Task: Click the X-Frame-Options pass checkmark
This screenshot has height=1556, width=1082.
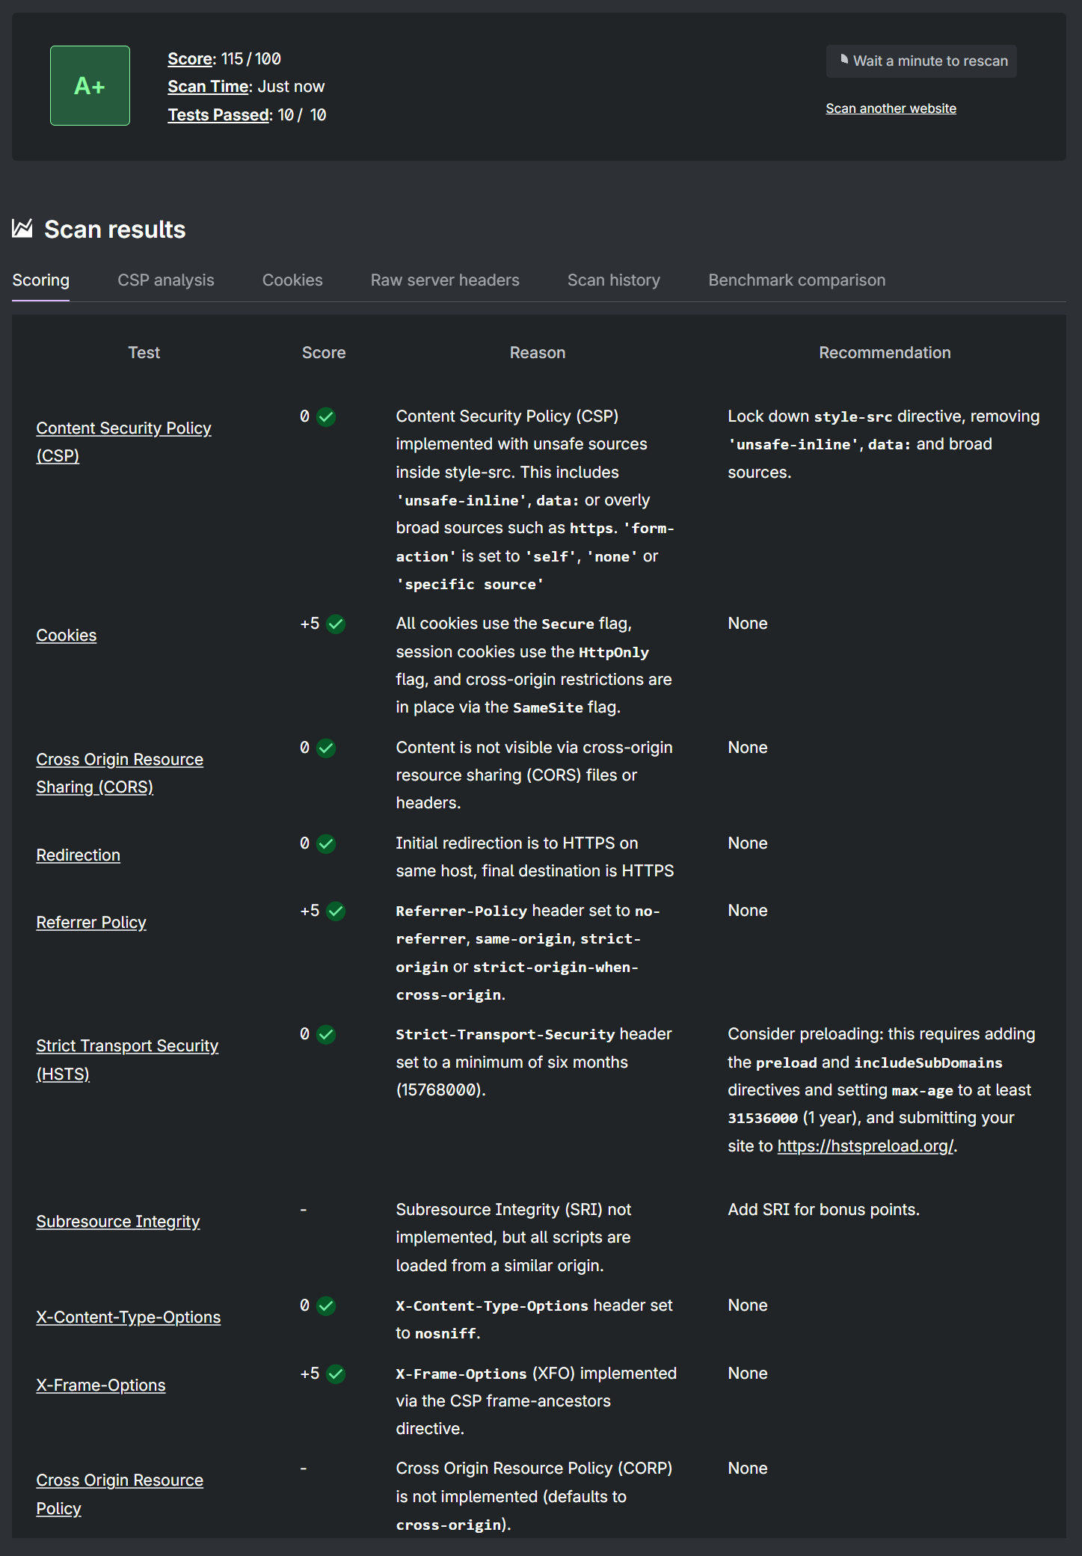Action: click(x=336, y=1374)
